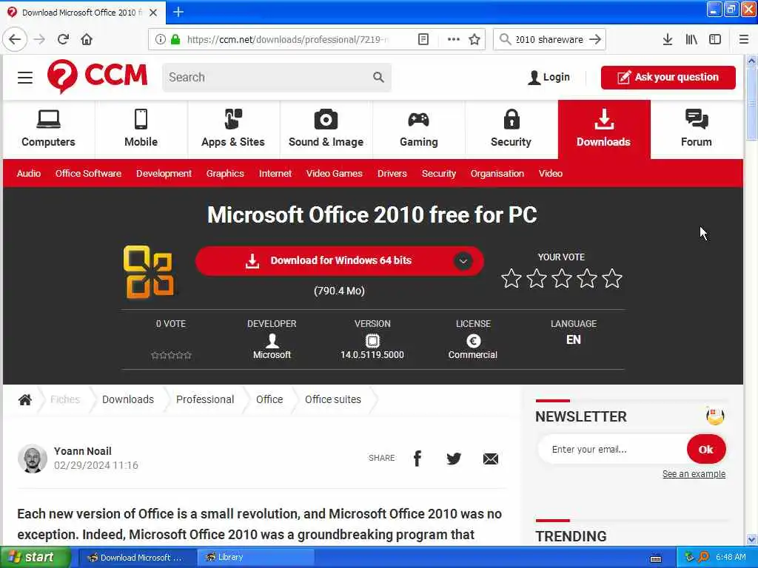This screenshot has width=758, height=568.
Task: Open page actions three-dot menu
Action: pos(454,39)
